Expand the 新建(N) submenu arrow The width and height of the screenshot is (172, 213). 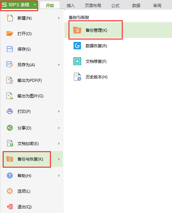(x=59, y=18)
